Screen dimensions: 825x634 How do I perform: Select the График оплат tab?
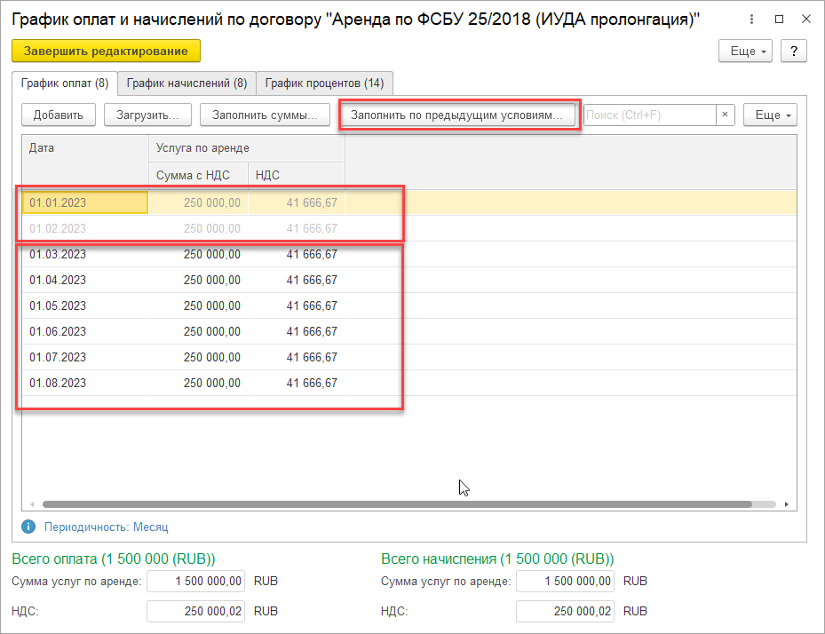tap(64, 83)
